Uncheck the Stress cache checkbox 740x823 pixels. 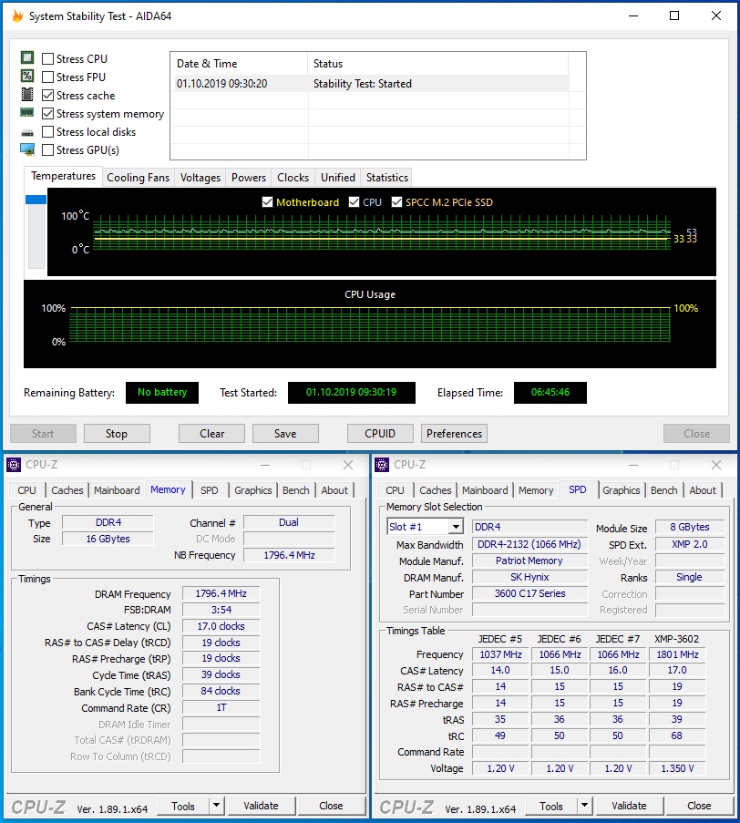pyautogui.click(x=47, y=96)
